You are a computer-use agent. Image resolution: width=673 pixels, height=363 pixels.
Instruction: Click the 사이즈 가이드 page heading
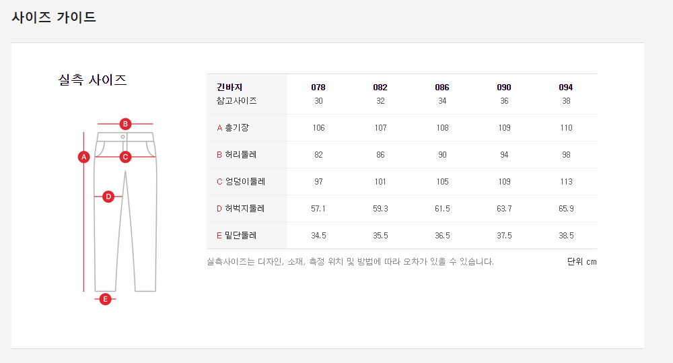(x=54, y=18)
